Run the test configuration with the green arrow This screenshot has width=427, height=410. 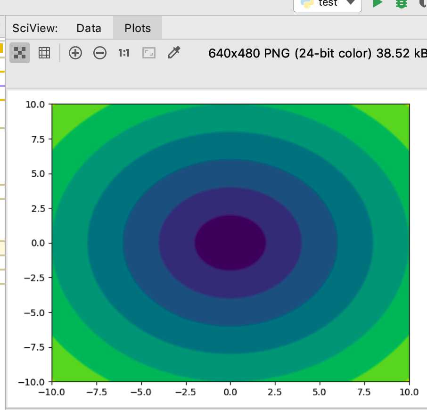(x=378, y=3)
